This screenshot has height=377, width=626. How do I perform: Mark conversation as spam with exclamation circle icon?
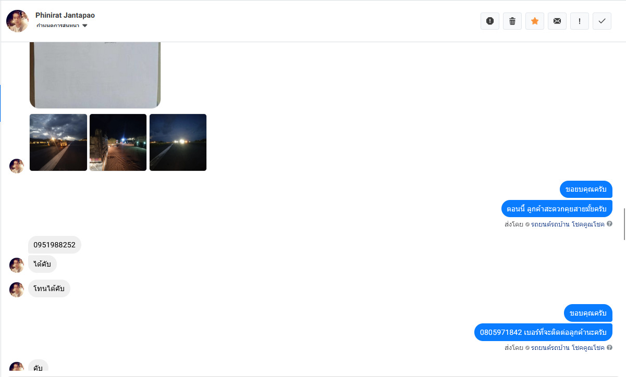[x=490, y=21]
